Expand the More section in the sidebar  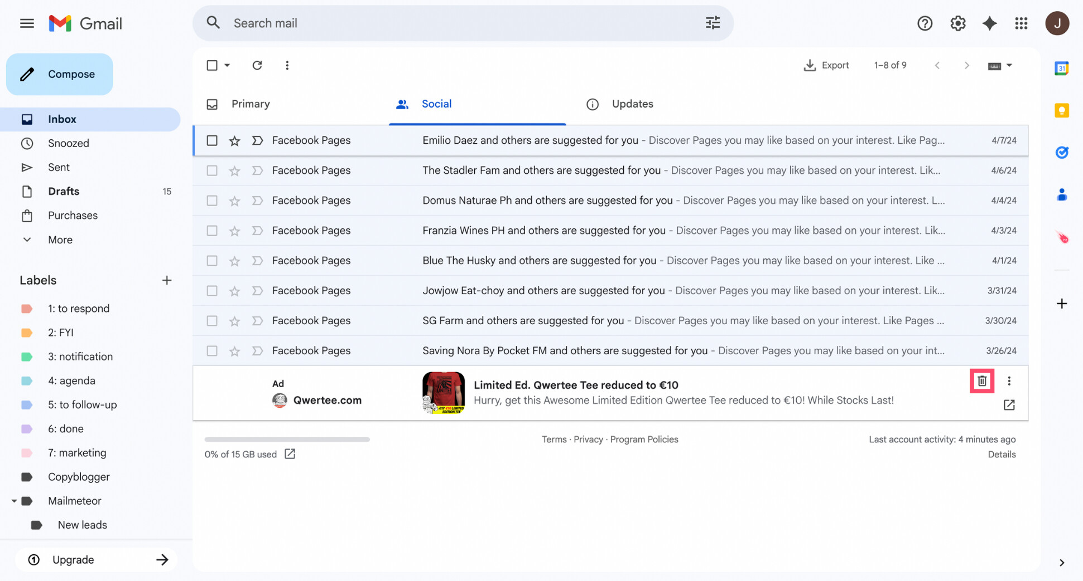pos(59,240)
